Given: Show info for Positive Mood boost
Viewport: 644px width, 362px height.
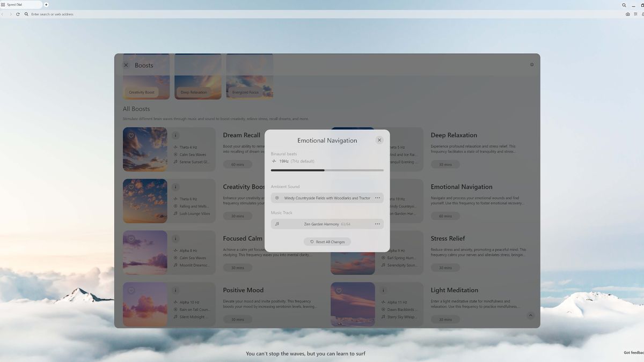Looking at the screenshot, I should [175, 290].
